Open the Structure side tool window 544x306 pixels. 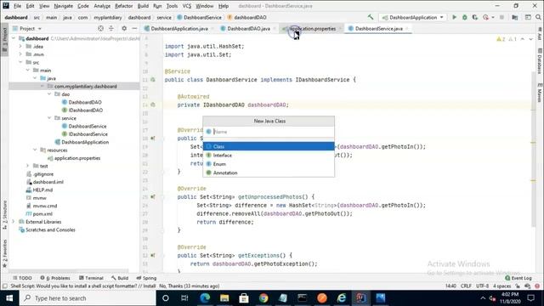tap(4, 214)
